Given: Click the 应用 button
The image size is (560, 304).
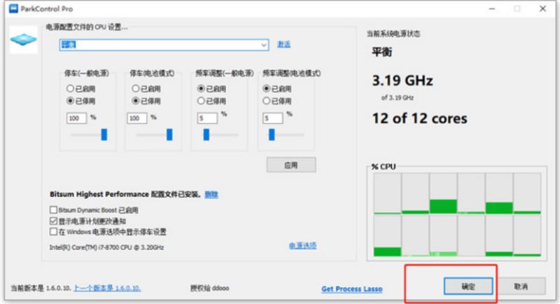Looking at the screenshot, I should (291, 165).
